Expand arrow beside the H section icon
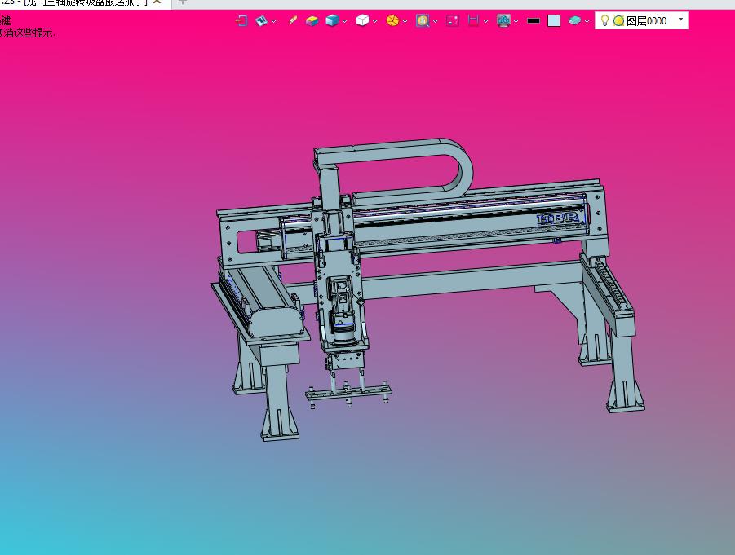This screenshot has height=555, width=735. tap(485, 21)
